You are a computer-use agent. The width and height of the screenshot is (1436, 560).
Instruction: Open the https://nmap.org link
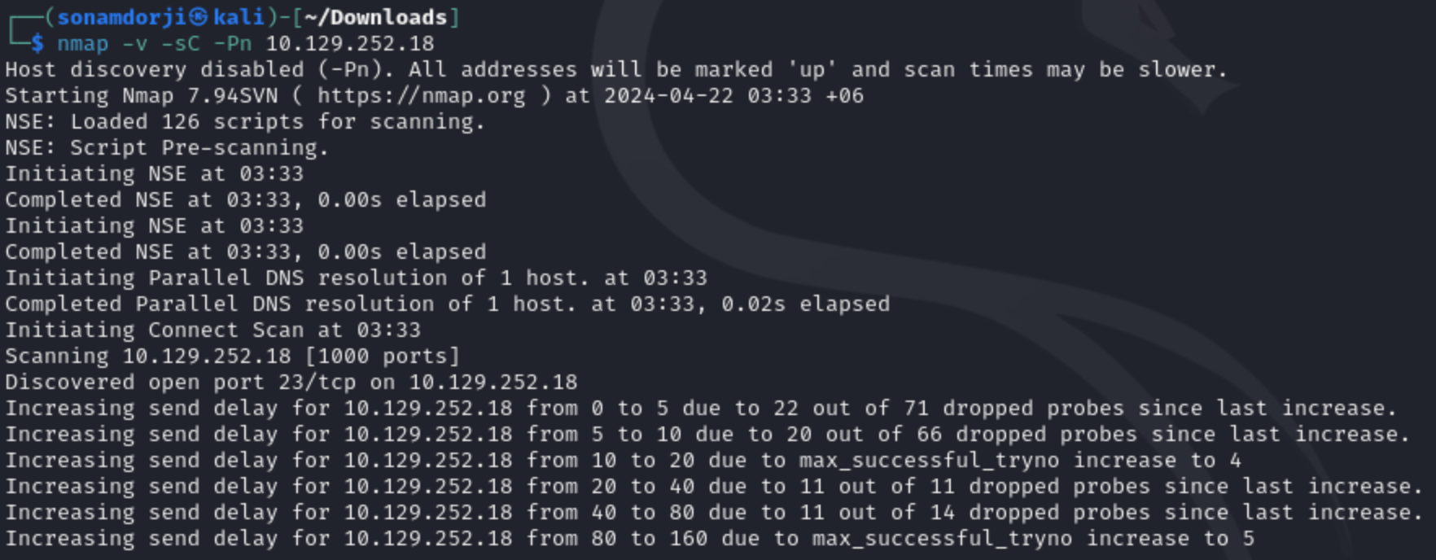[x=422, y=95]
